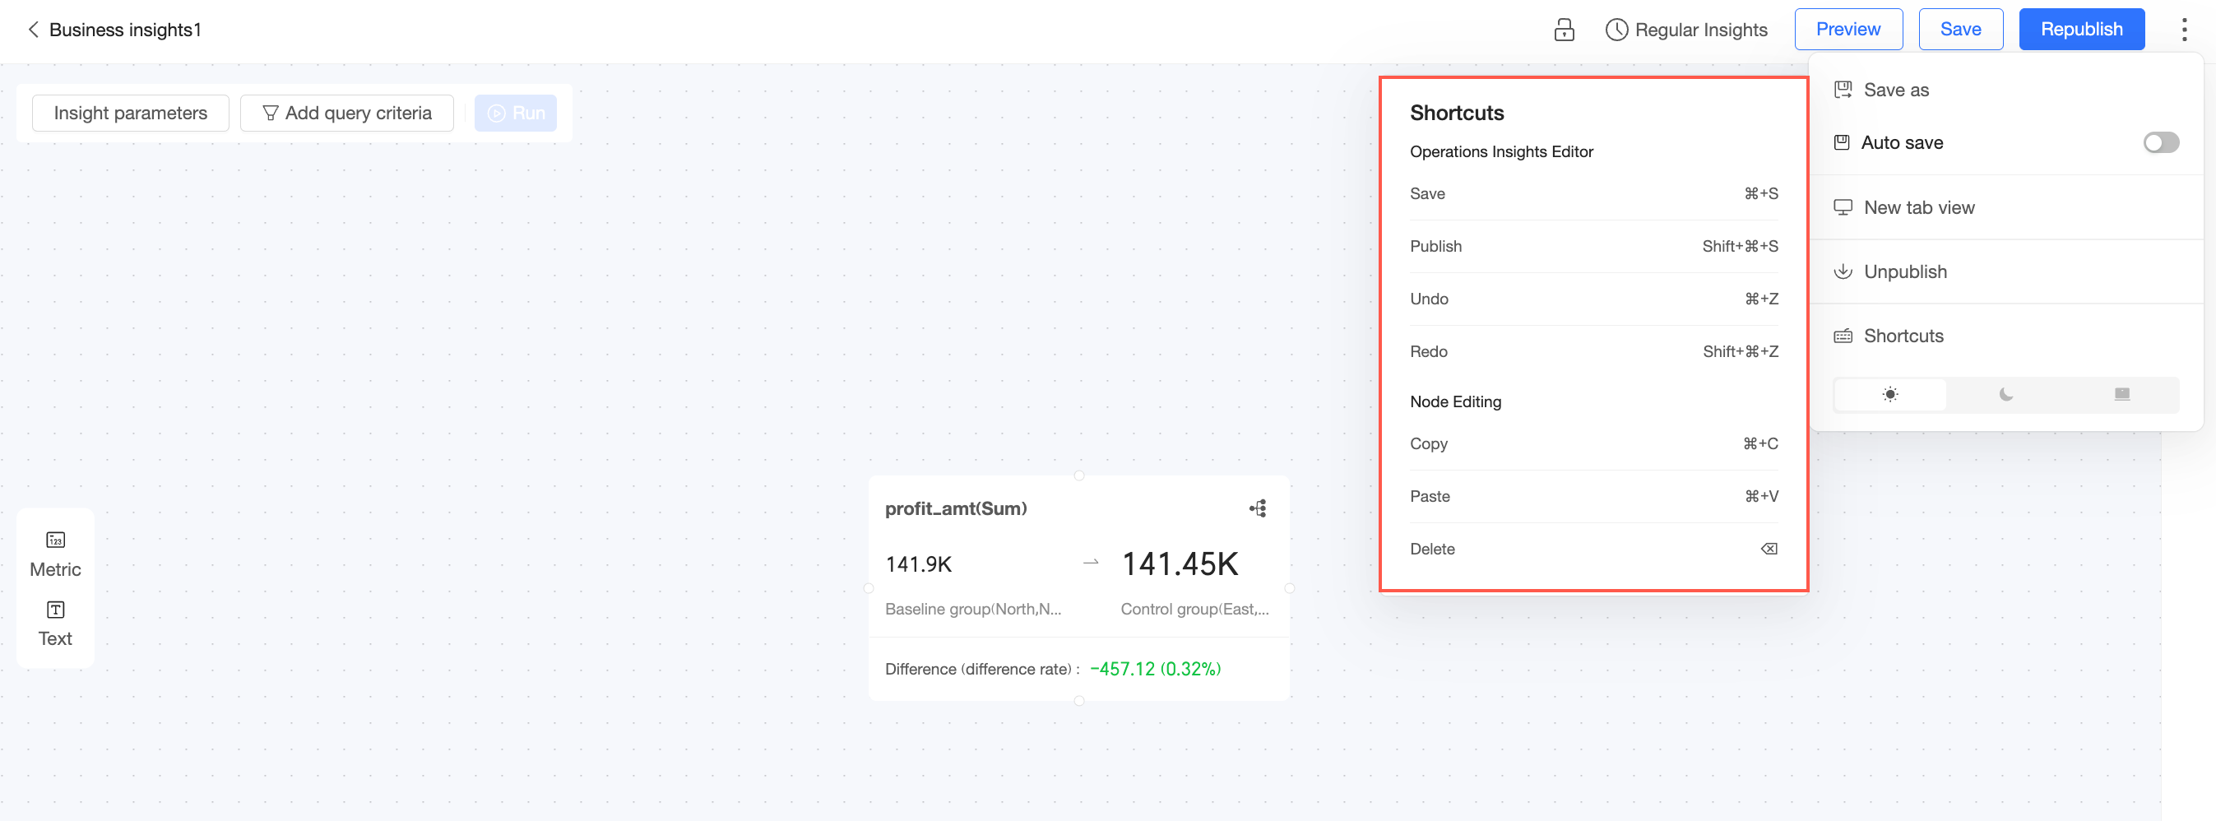Click the Save button in the header

pyautogui.click(x=1960, y=30)
